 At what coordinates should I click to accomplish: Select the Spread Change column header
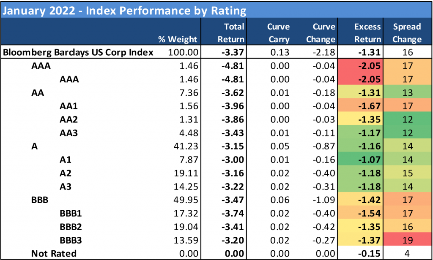pos(407,33)
